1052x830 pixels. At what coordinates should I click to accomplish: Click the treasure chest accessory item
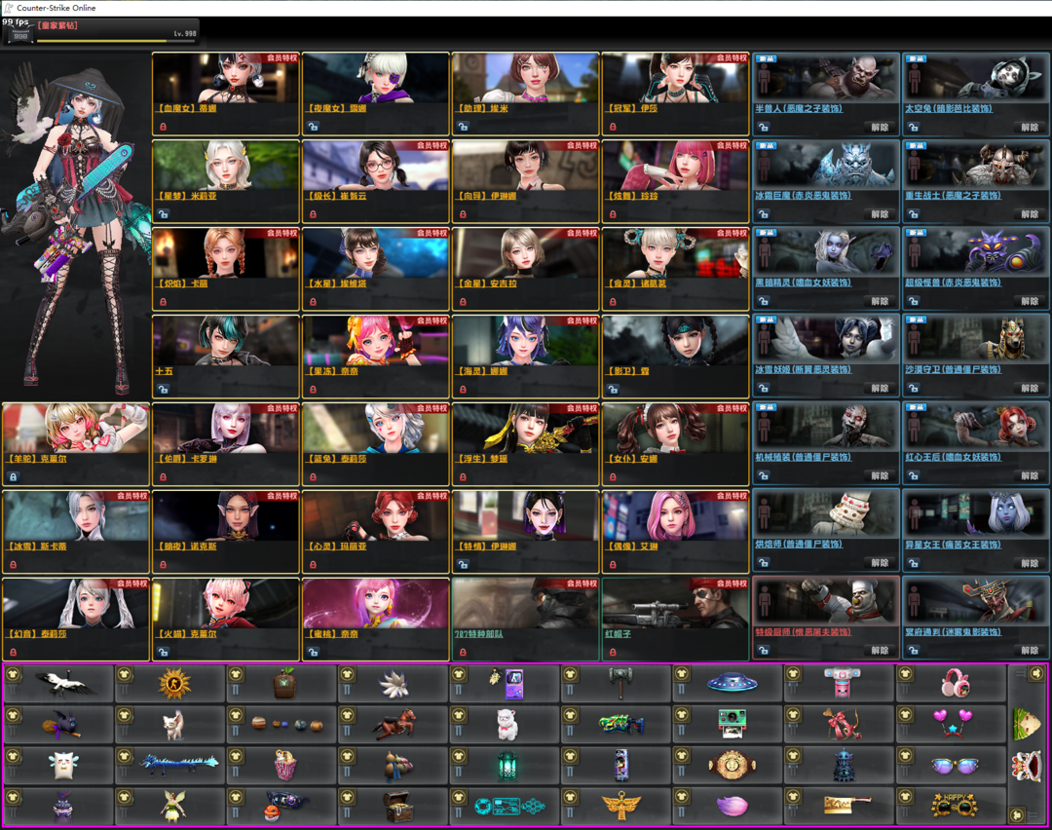[x=395, y=807]
